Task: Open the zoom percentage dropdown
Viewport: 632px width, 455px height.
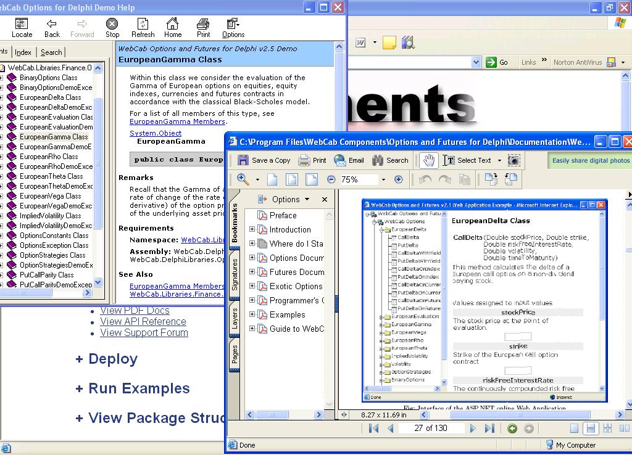Action: click(x=383, y=179)
